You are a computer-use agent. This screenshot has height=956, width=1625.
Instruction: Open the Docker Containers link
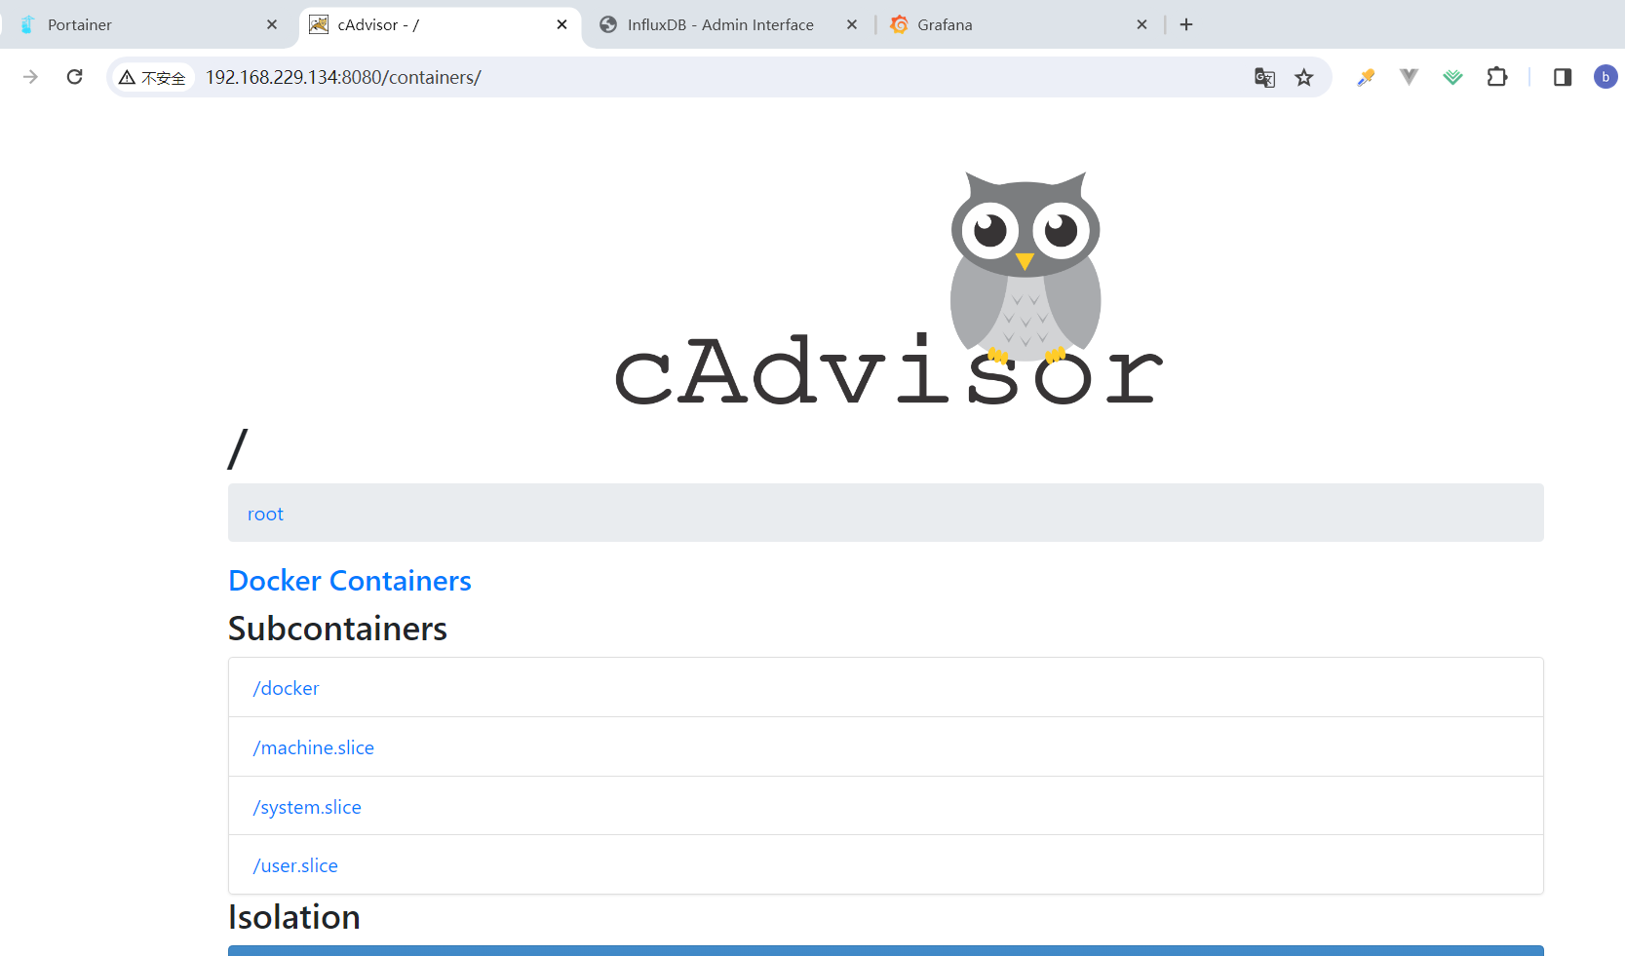pyautogui.click(x=350, y=581)
